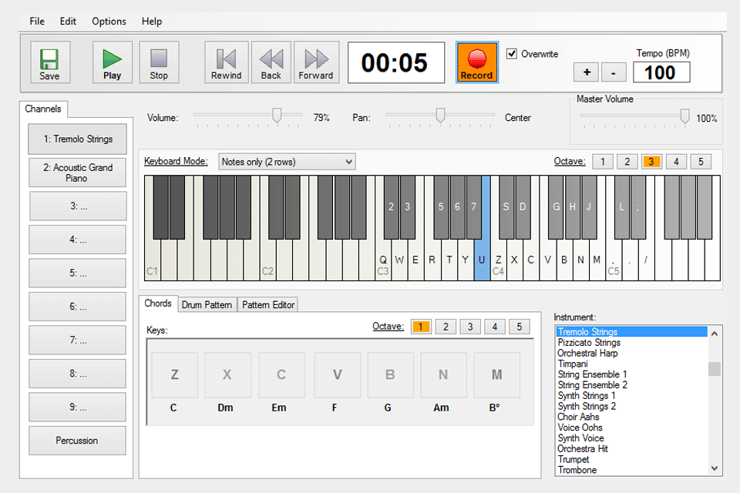Decrease tempo with the minus button
The image size is (740, 493).
[613, 72]
